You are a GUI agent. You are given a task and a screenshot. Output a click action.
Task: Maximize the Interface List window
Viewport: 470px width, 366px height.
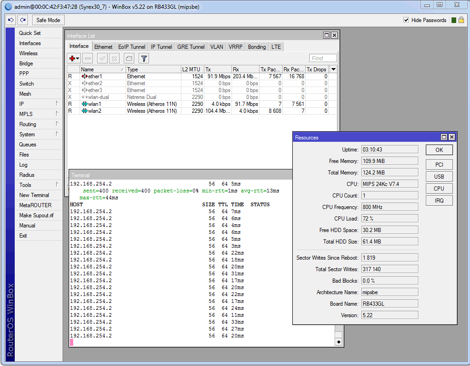pos(326,35)
